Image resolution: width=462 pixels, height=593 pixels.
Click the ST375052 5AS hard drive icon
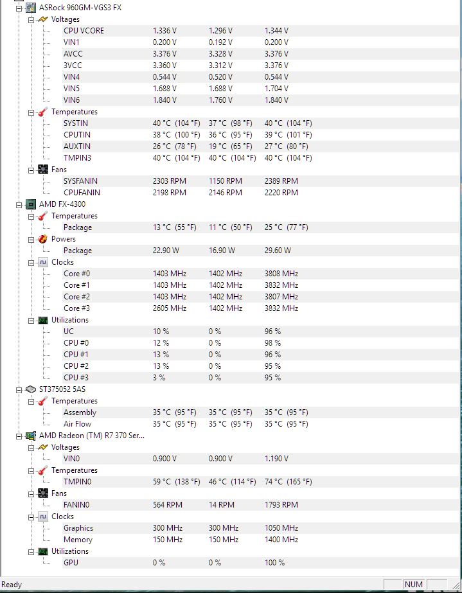[x=31, y=389]
